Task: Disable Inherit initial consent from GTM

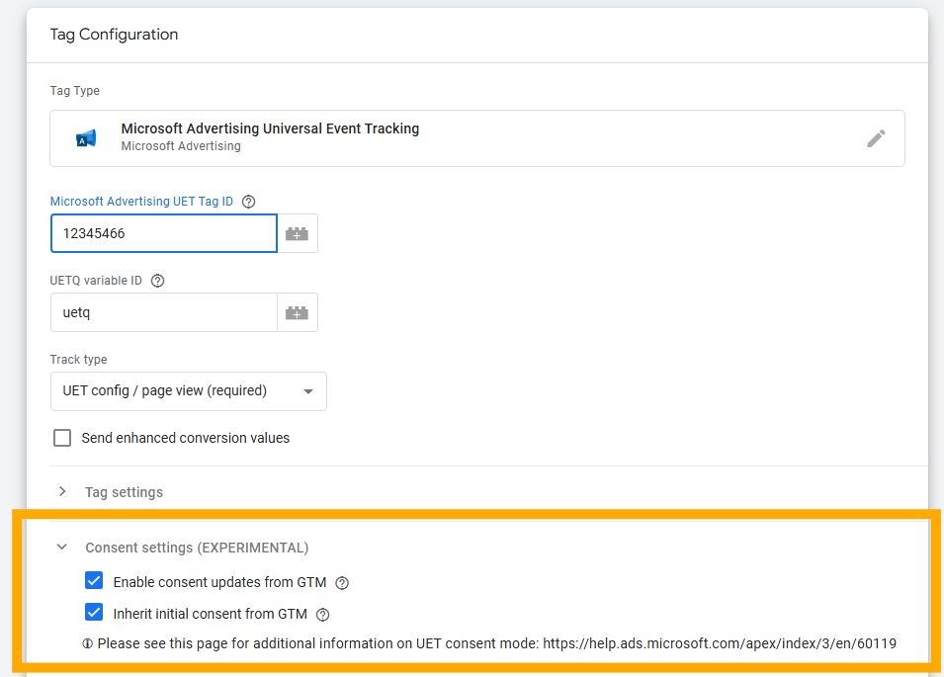Action: (x=94, y=613)
